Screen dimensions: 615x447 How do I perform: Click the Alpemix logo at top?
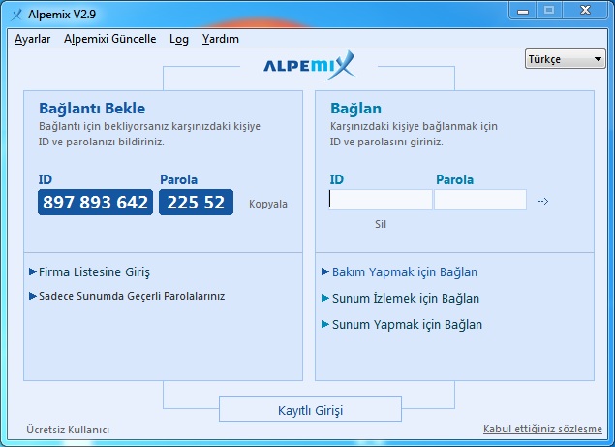click(x=309, y=66)
